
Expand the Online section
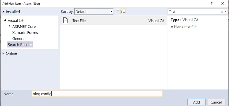pyautogui.click(x=3, y=53)
